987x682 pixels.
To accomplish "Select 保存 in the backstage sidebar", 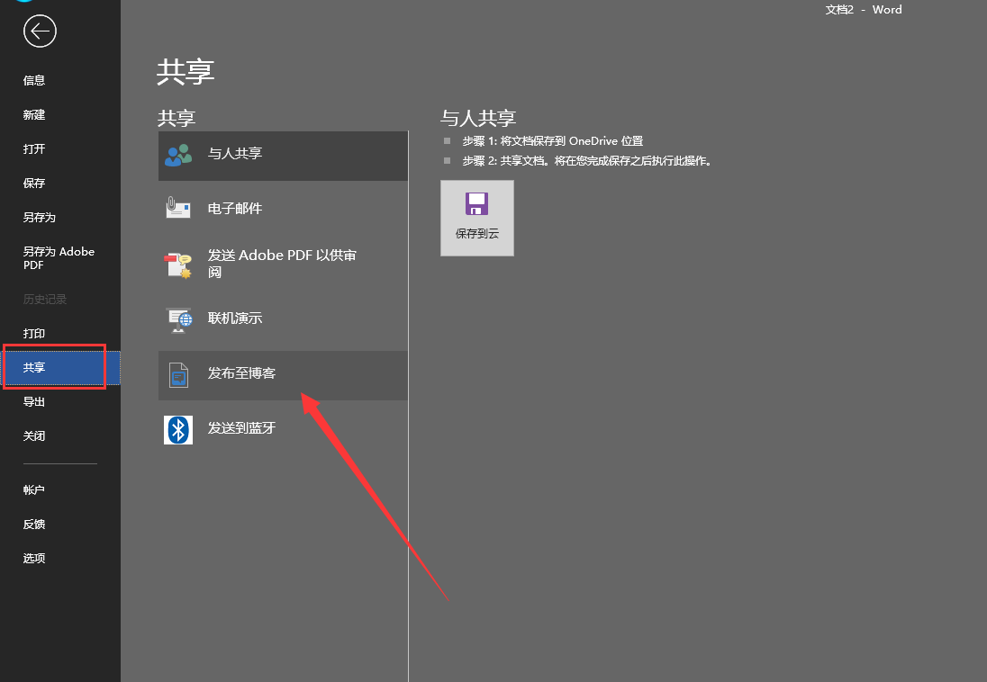I will (34, 183).
